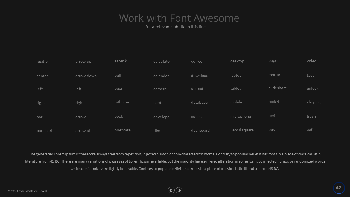Viewport: 350px width, 197px height.
Task: Select the 'jusitfy' label
Action: click(42, 61)
